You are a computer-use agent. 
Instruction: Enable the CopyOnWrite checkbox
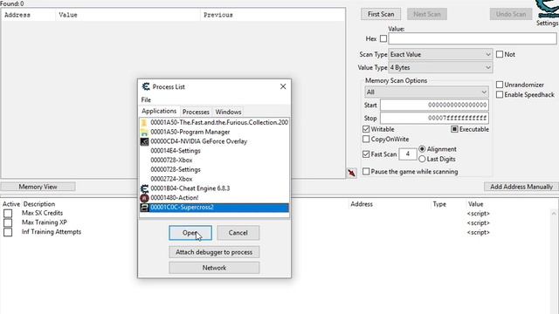pos(366,140)
